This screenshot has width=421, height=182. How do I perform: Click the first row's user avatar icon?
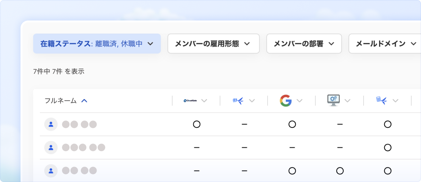(x=51, y=124)
